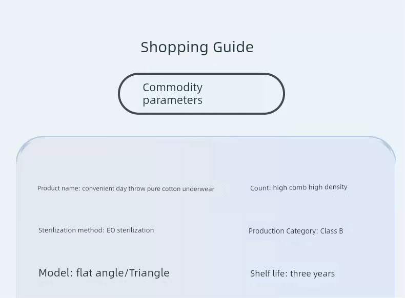Click the Product name label
Viewport: 405px width, 298px height.
[x=59, y=188]
